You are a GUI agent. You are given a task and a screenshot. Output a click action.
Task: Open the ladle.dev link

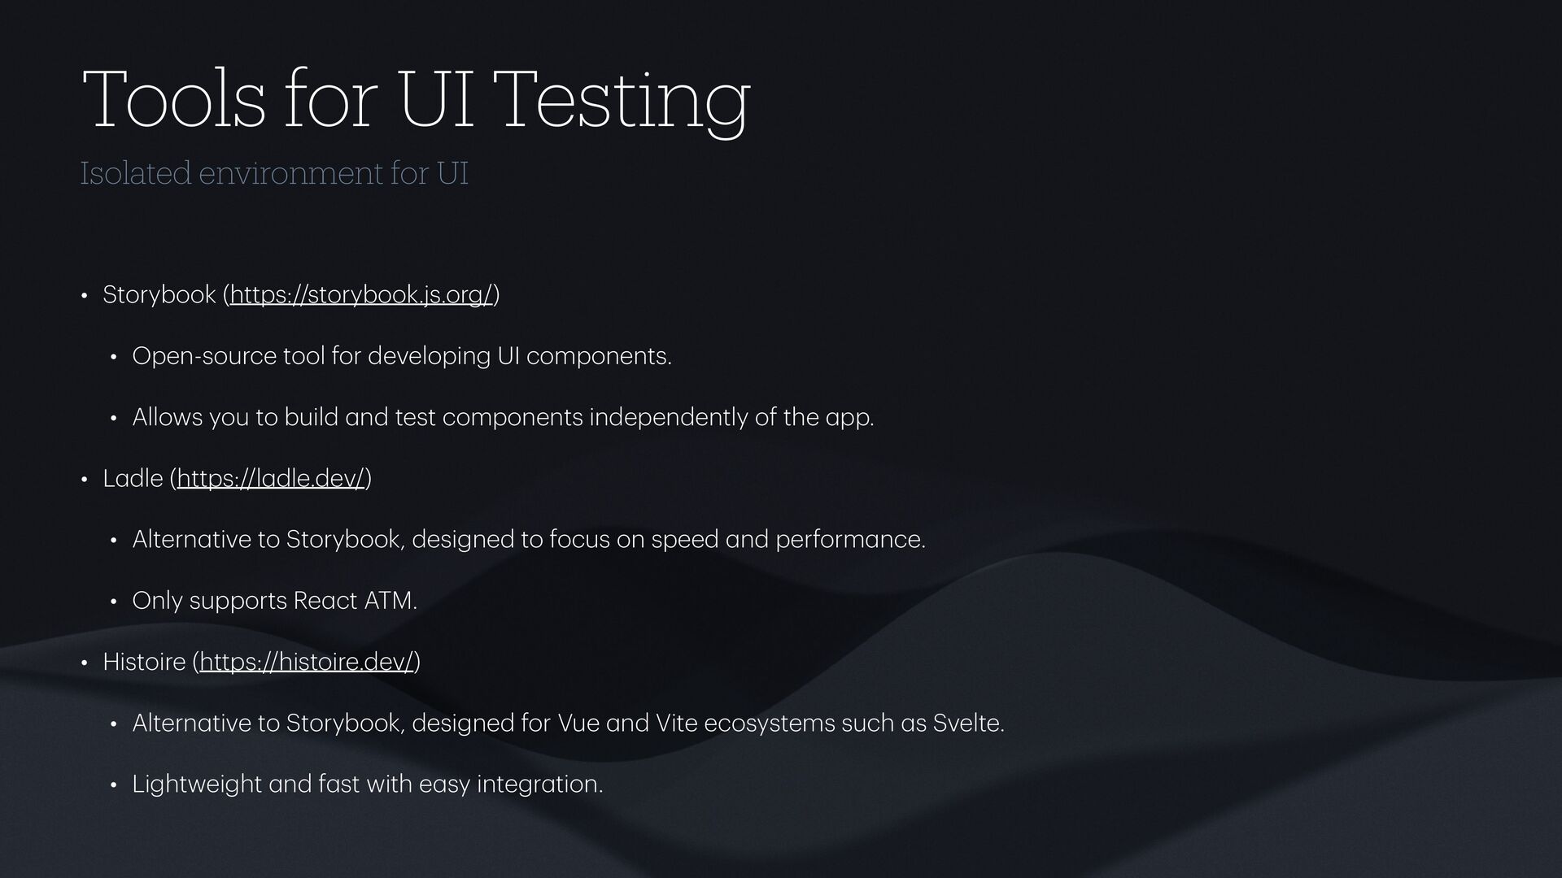(x=271, y=479)
